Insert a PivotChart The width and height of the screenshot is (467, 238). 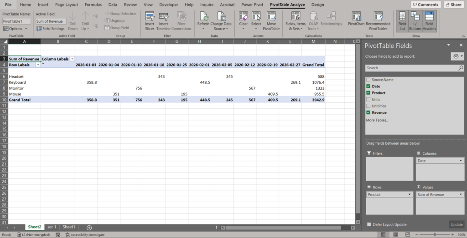coord(356,18)
